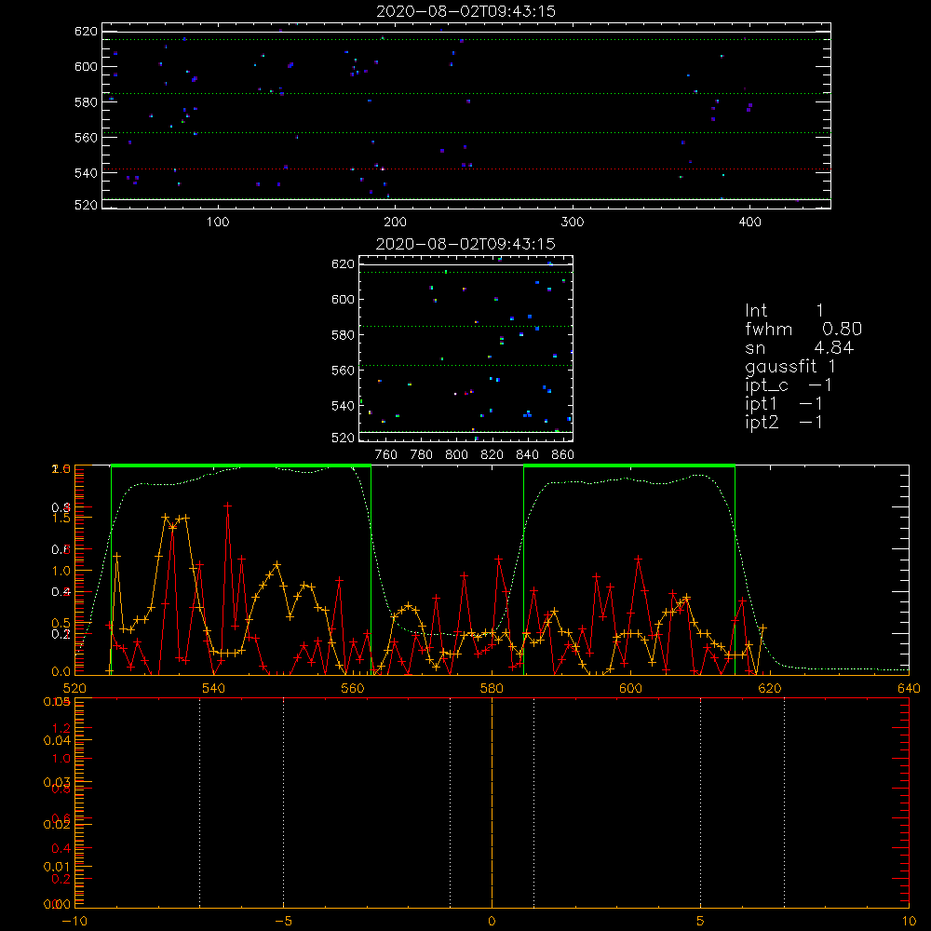
Task: Click x-axis label "520" of the line profile plot
Action: click(74, 689)
